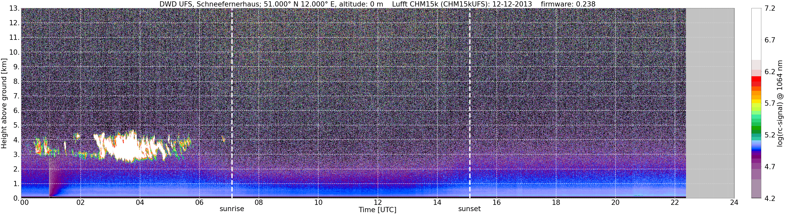Click the dashed sunset marker line
This screenshot has height=215, width=785.
pyautogui.click(x=469, y=103)
